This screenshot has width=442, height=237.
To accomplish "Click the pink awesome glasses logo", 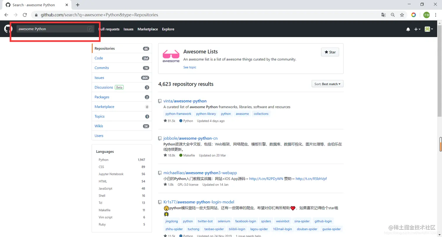I will click(171, 56).
